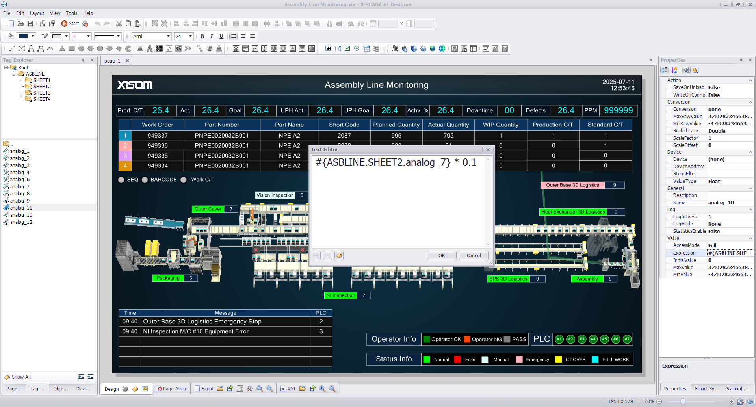The height and width of the screenshot is (407, 756).
Task: Collapse the Root tree node
Action: tap(6, 67)
